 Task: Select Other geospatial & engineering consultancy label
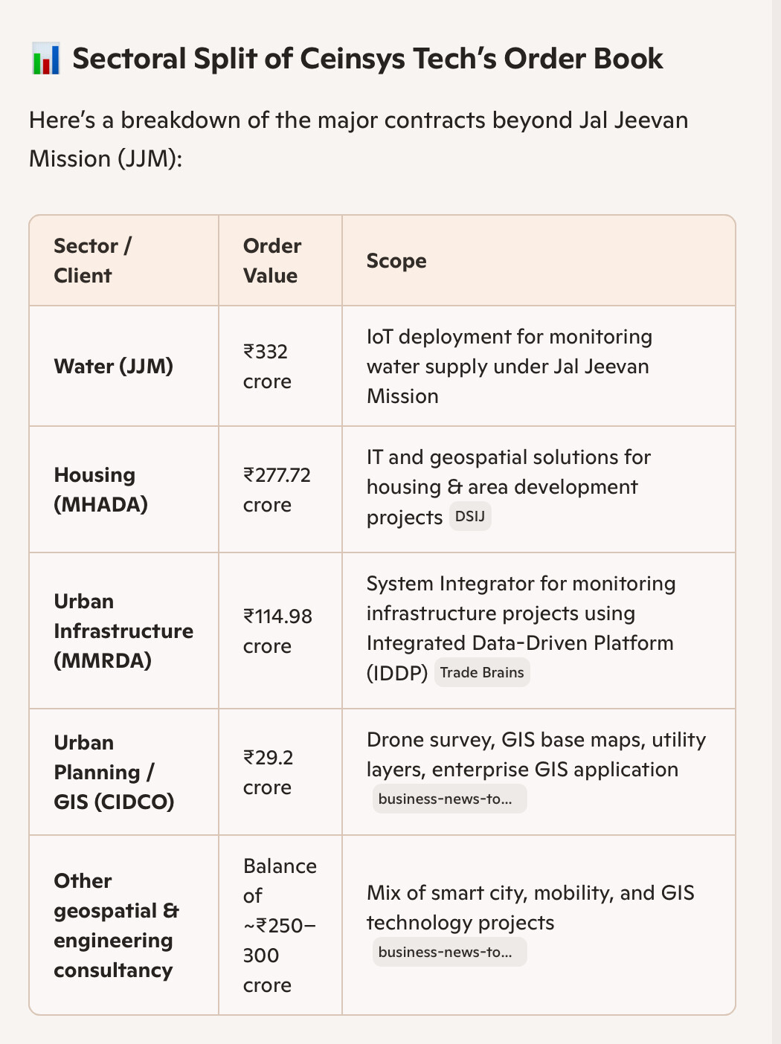(x=116, y=926)
